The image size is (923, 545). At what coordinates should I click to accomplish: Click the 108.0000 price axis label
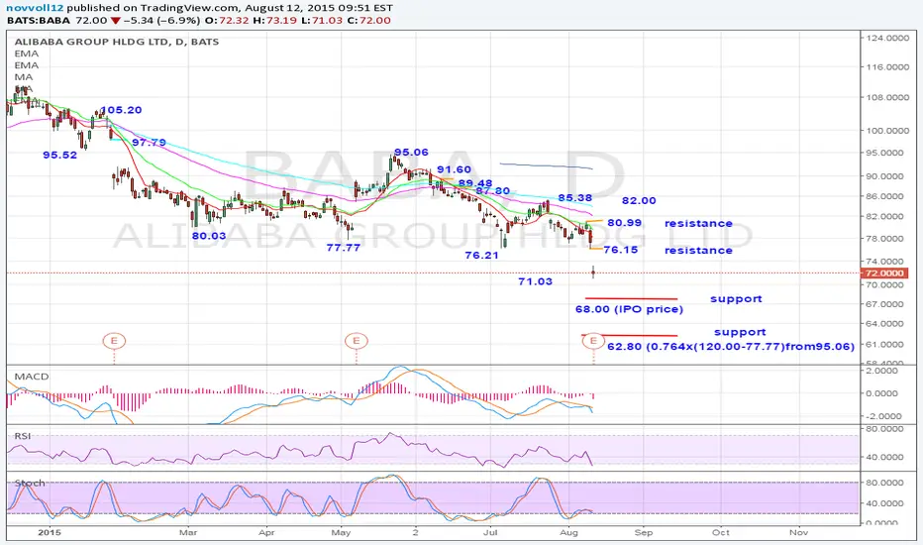887,97
